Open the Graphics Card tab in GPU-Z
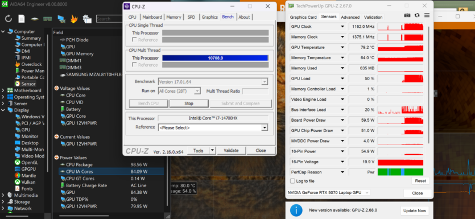Screen dimensions: 475x219 (x=303, y=17)
